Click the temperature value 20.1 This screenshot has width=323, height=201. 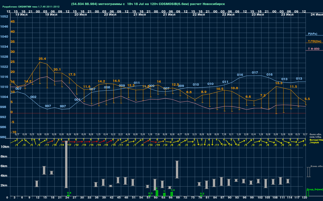(x=57, y=70)
